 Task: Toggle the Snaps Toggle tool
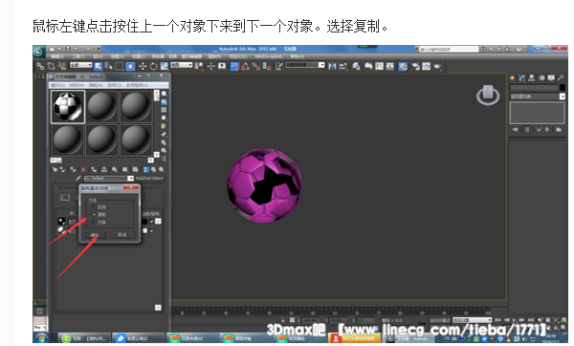[234, 66]
